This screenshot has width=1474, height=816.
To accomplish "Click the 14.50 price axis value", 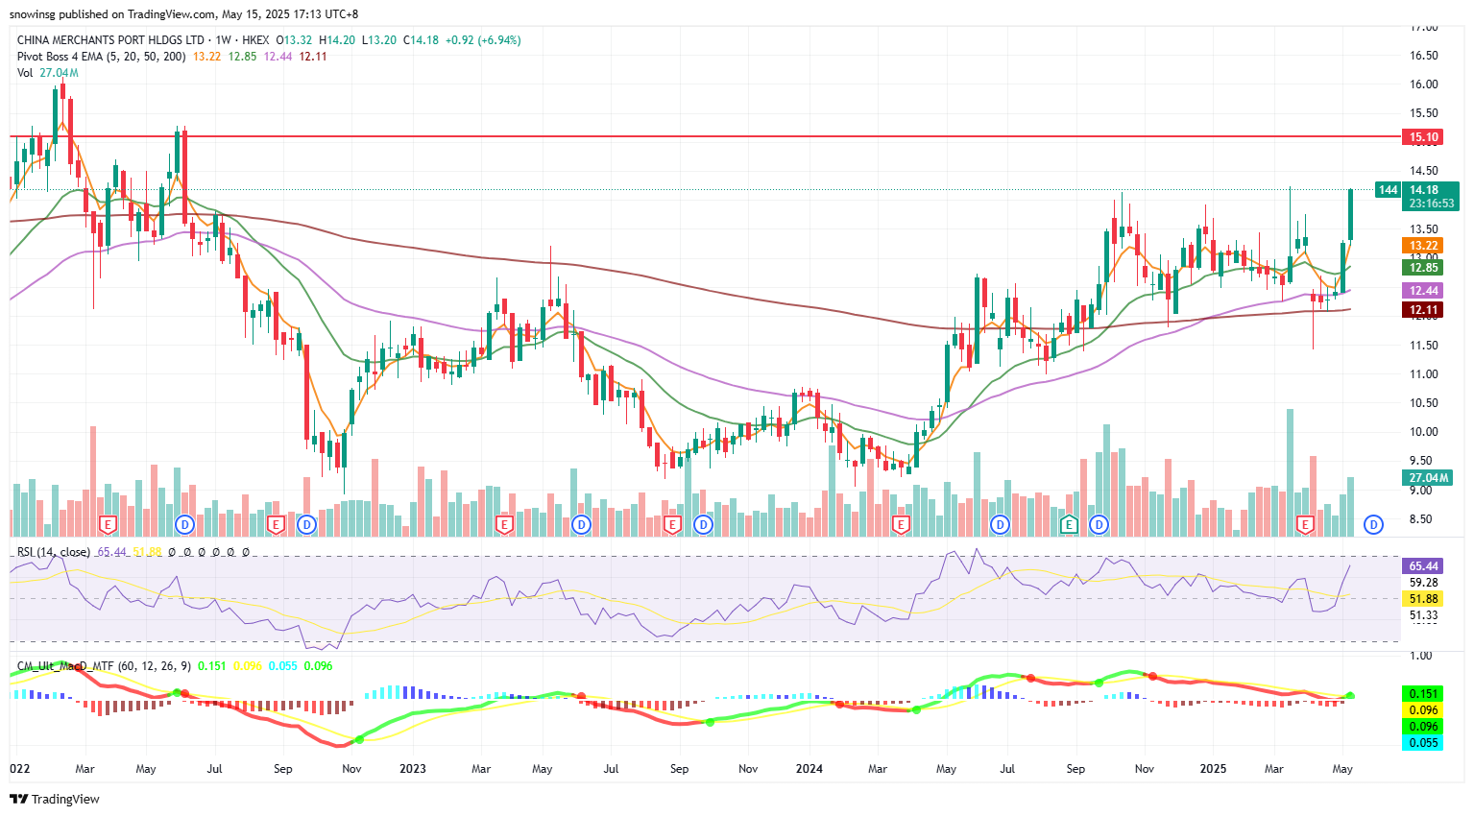I will point(1423,172).
